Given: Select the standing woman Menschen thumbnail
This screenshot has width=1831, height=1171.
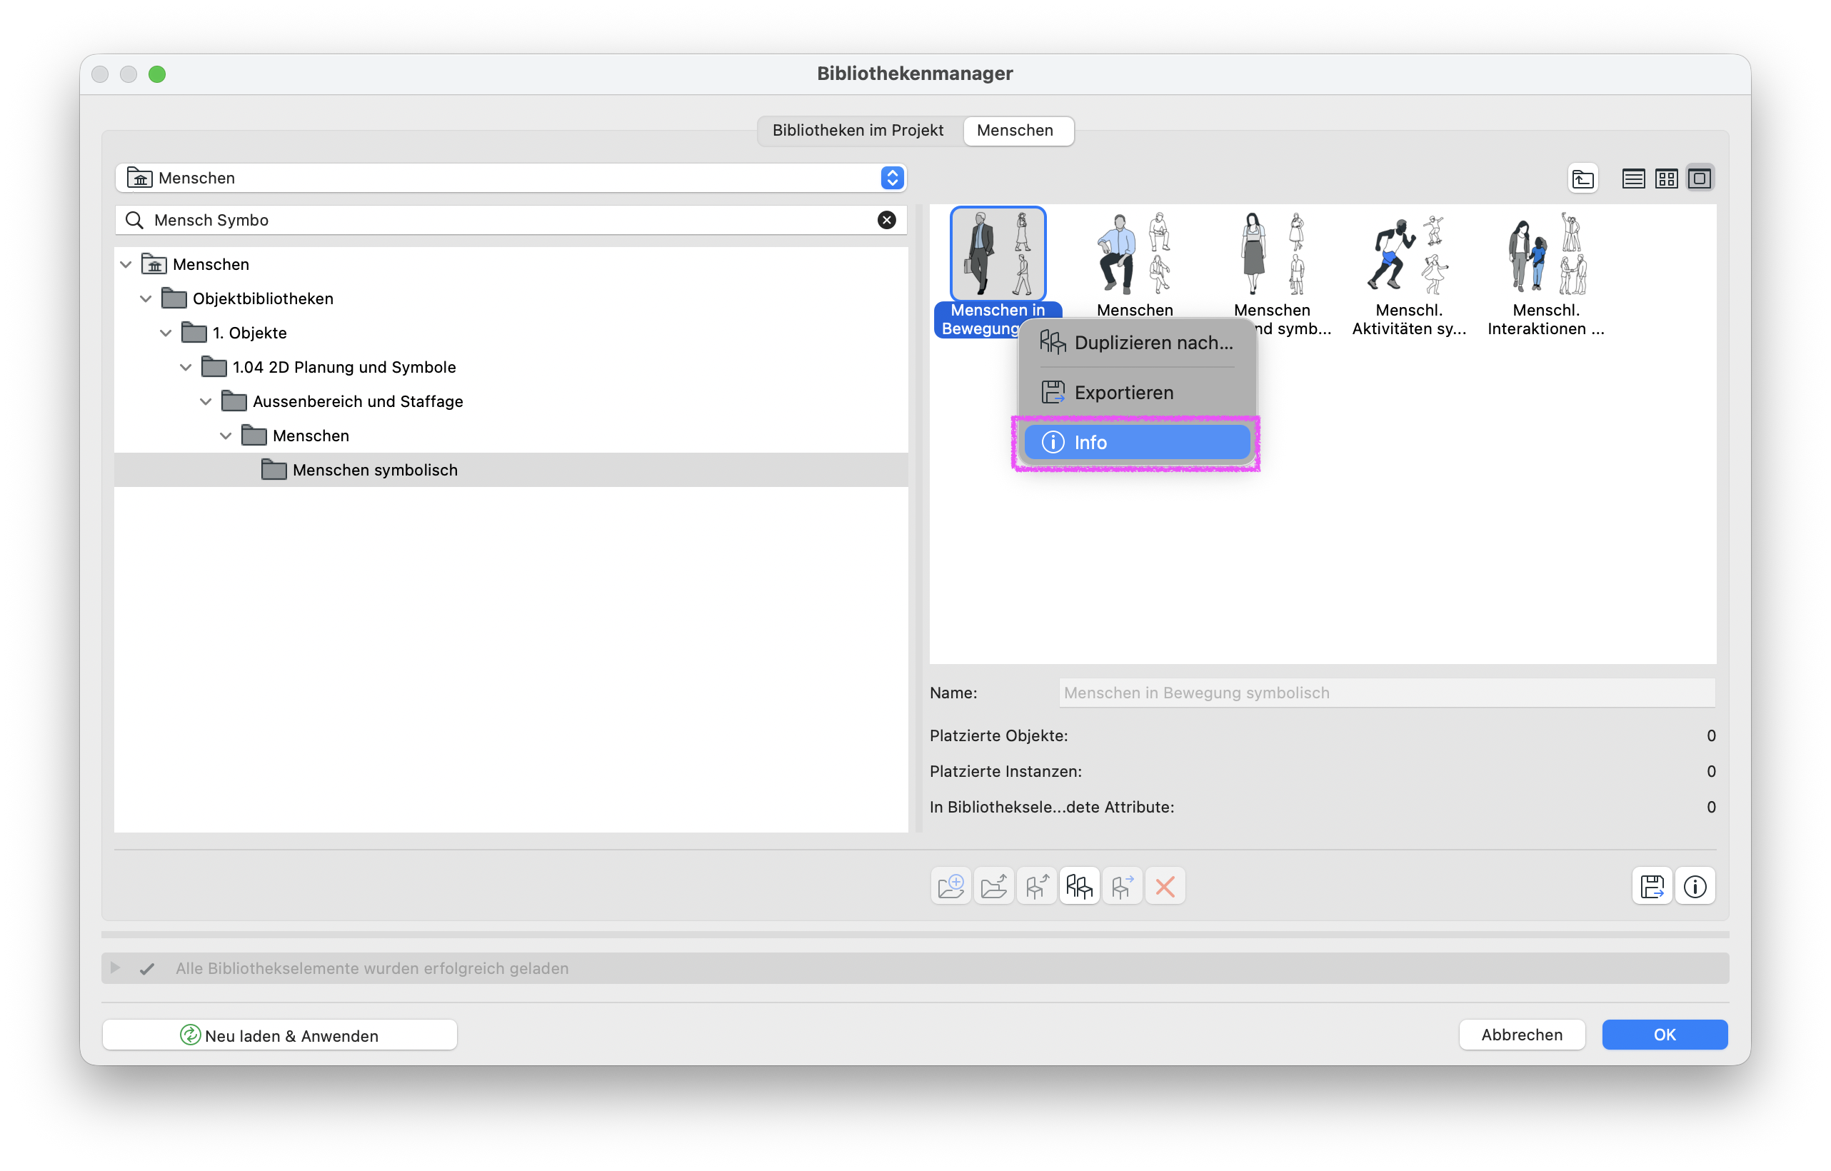Looking at the screenshot, I should tap(1272, 254).
